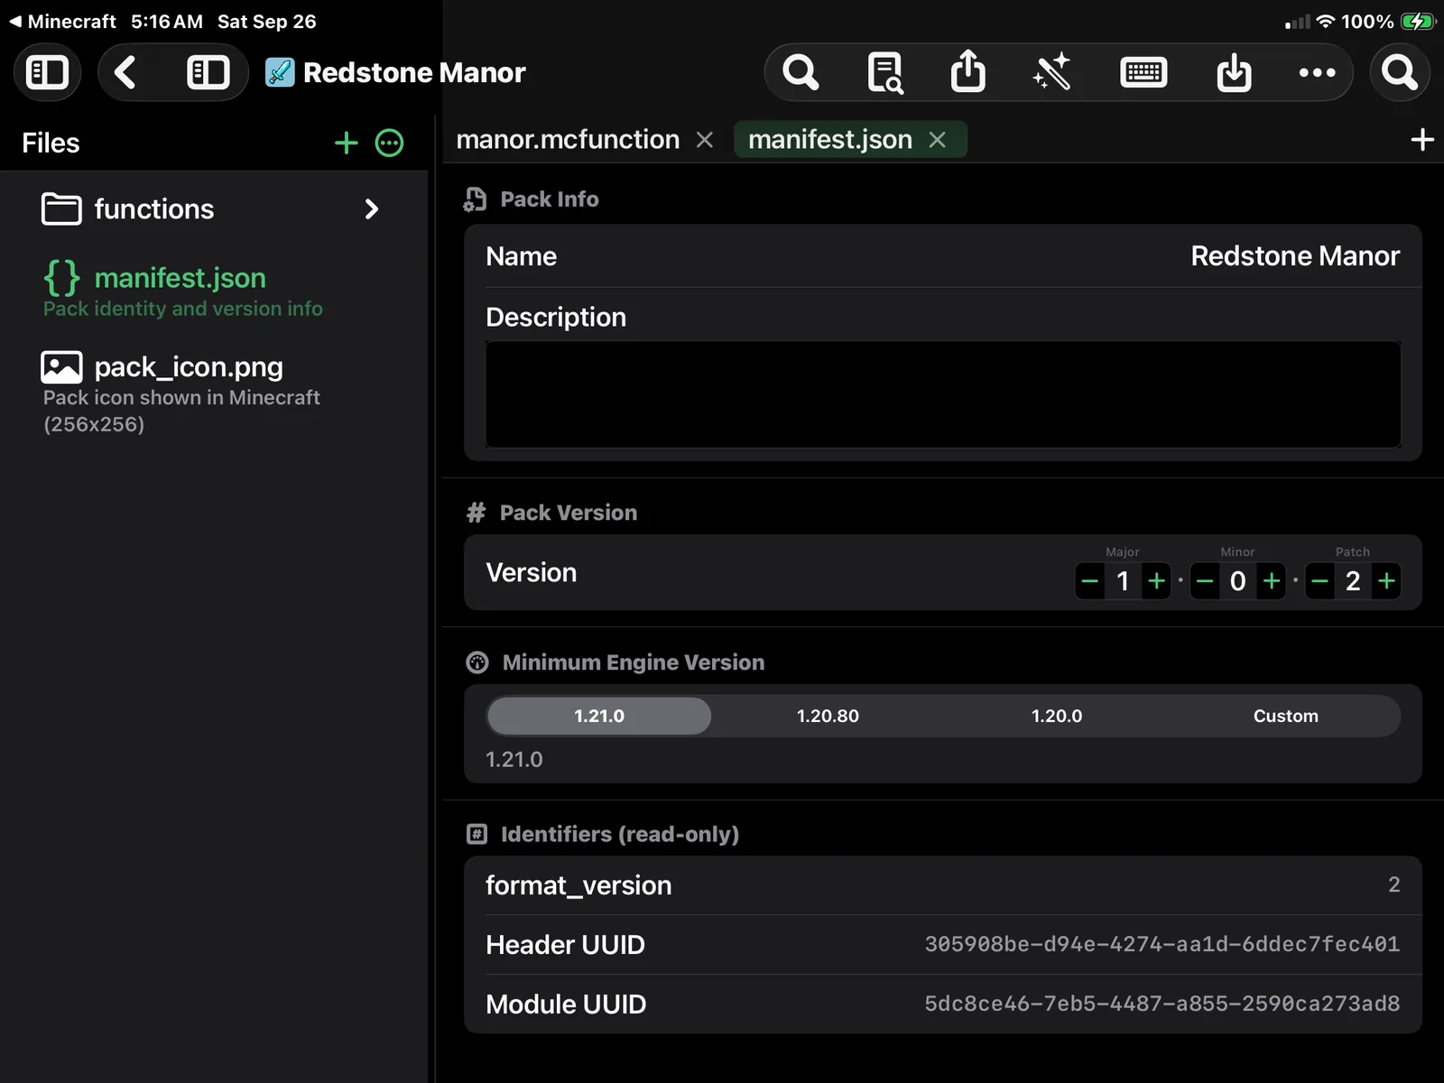Tap the Wi-Fi status icon
Screen dimensions: 1444x1083
pos(1325,21)
